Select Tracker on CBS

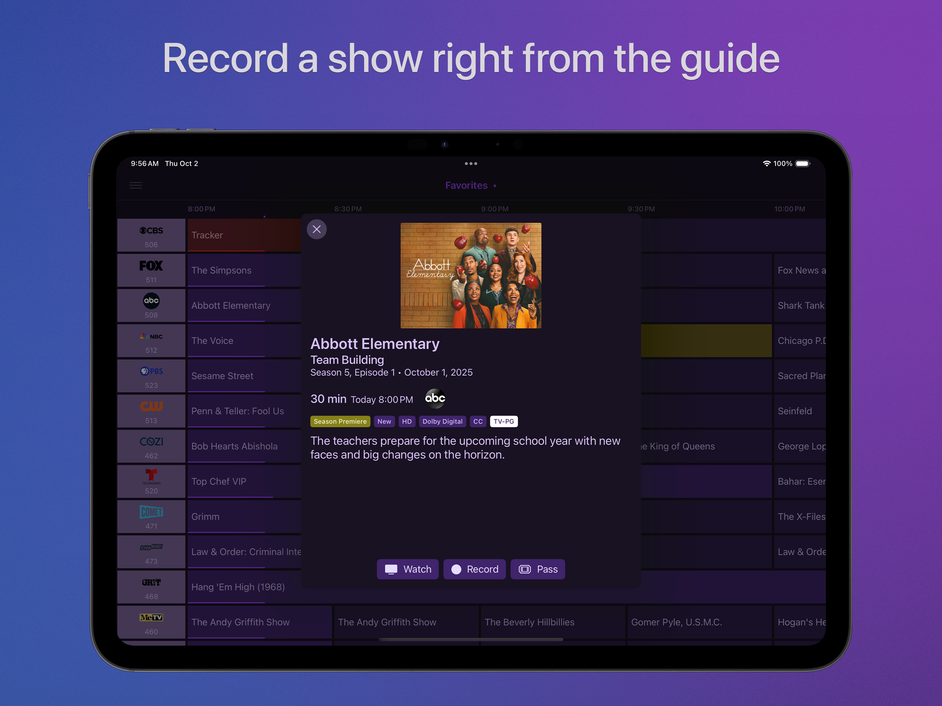click(244, 235)
